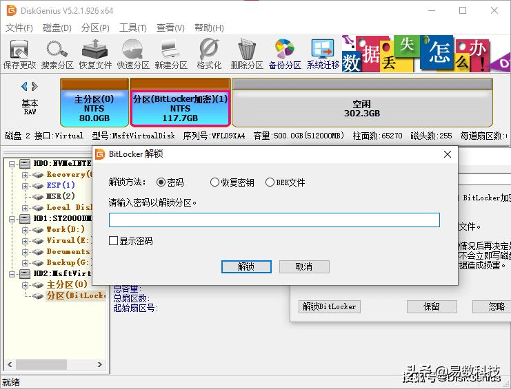The image size is (511, 389).
Task: Select Password (密码) unlock method
Action: pos(161,182)
